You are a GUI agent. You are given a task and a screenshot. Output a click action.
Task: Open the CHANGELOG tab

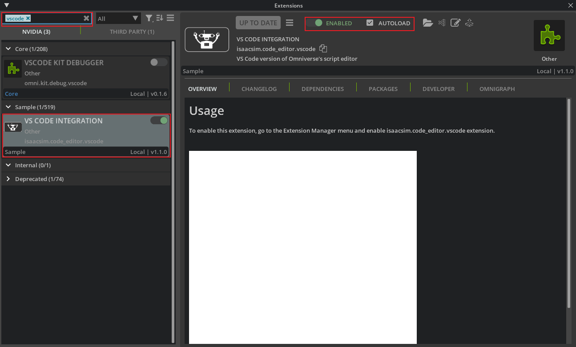[259, 89]
